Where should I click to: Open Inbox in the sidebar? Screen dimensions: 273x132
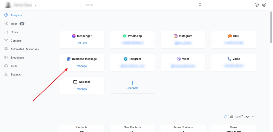(14, 24)
